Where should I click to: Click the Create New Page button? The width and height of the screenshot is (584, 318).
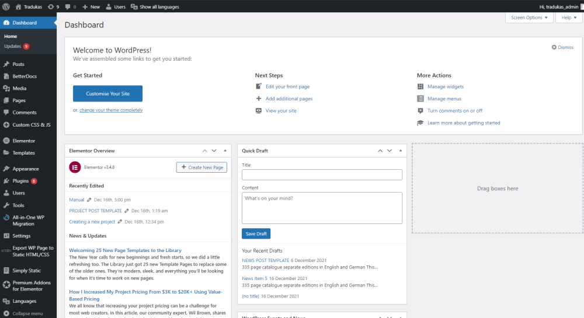click(201, 167)
